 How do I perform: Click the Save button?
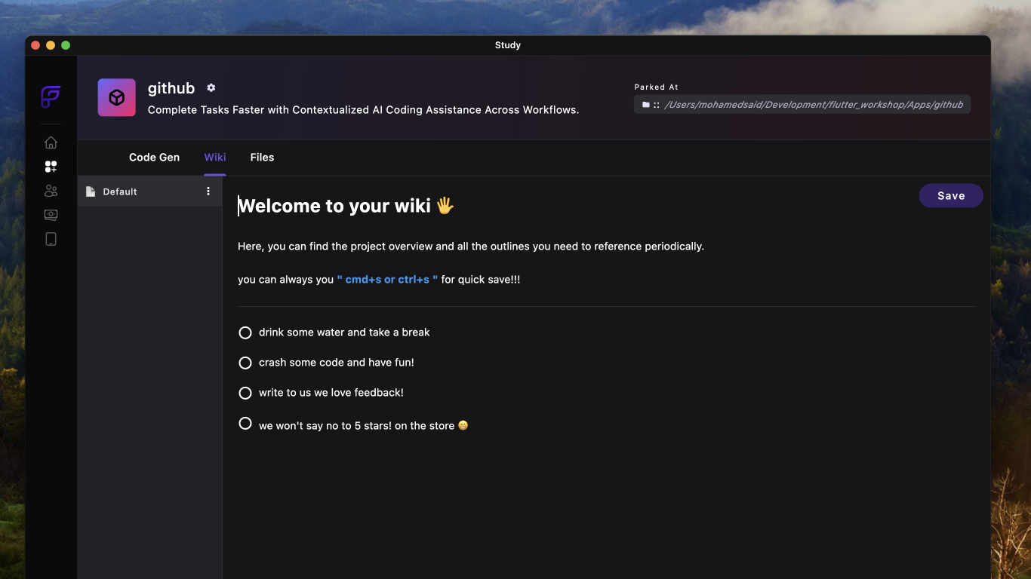(x=951, y=196)
